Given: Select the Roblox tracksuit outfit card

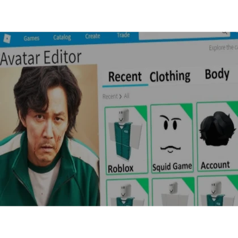Looking at the screenshot, I should (126, 140).
